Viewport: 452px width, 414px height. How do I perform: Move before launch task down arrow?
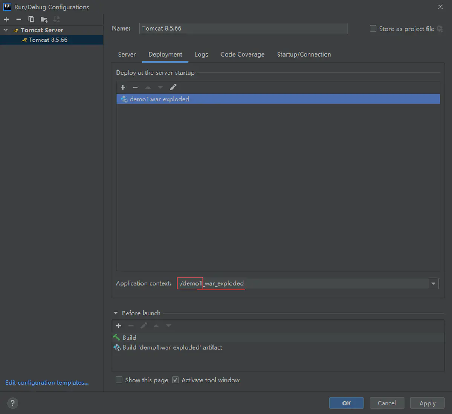(x=168, y=326)
